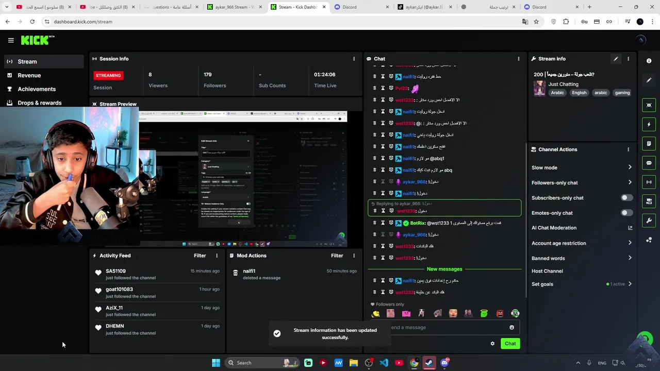The height and width of the screenshot is (371, 660).
Task: Open chat settings gear
Action: (492, 344)
